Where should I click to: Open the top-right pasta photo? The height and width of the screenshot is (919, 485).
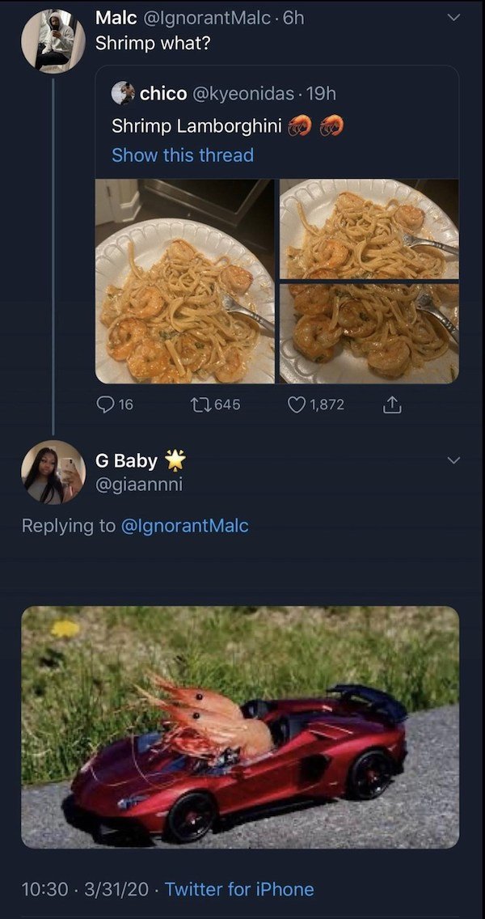click(x=369, y=229)
